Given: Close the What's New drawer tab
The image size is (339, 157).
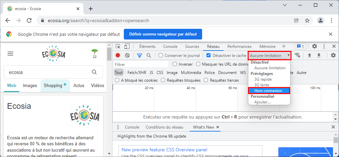Looking at the screenshot, I should point(218,127).
